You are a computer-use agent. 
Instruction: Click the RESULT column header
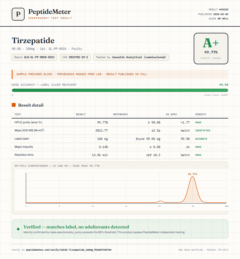pos(81,114)
